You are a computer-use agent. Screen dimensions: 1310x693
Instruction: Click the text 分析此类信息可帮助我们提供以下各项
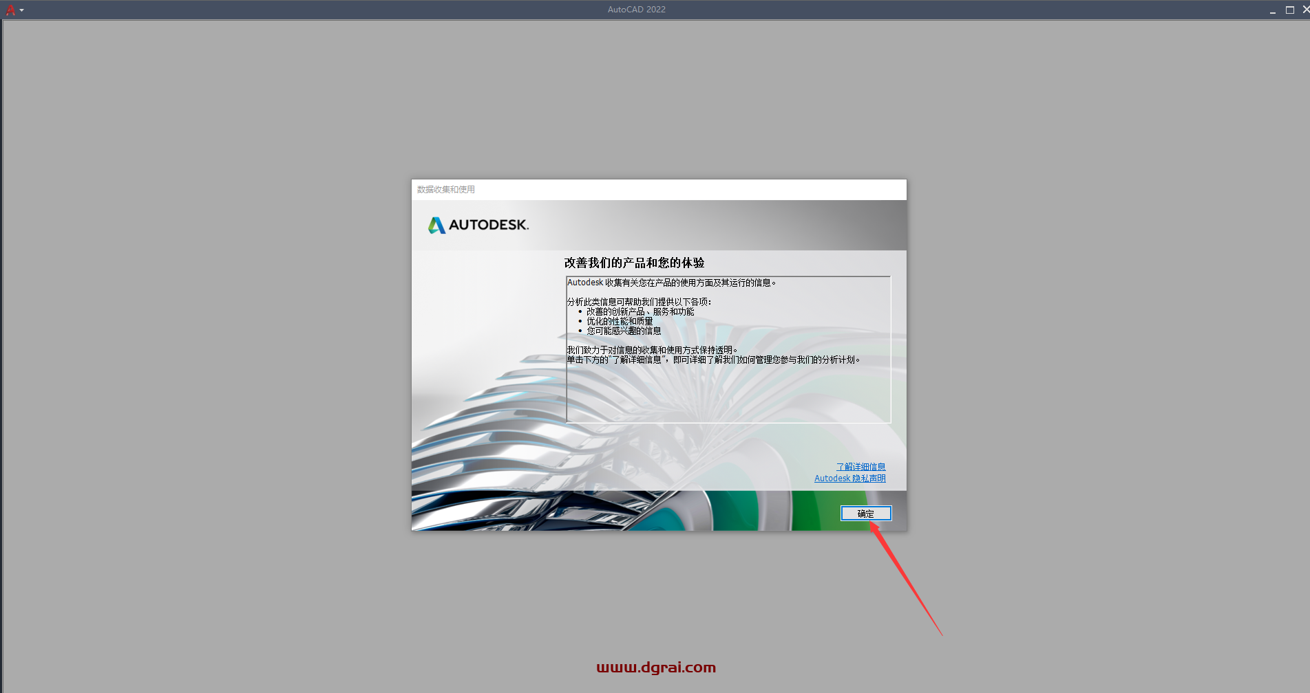pyautogui.click(x=639, y=302)
